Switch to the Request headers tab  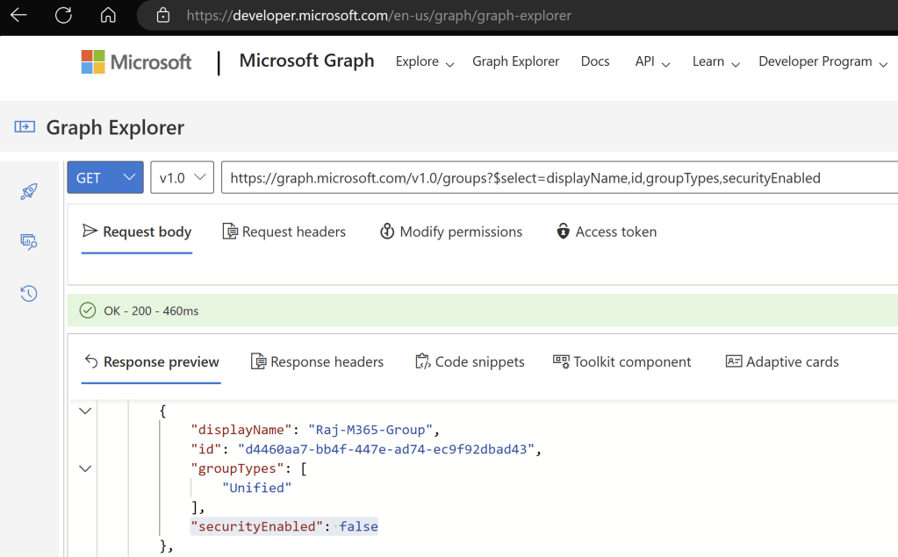(x=284, y=232)
